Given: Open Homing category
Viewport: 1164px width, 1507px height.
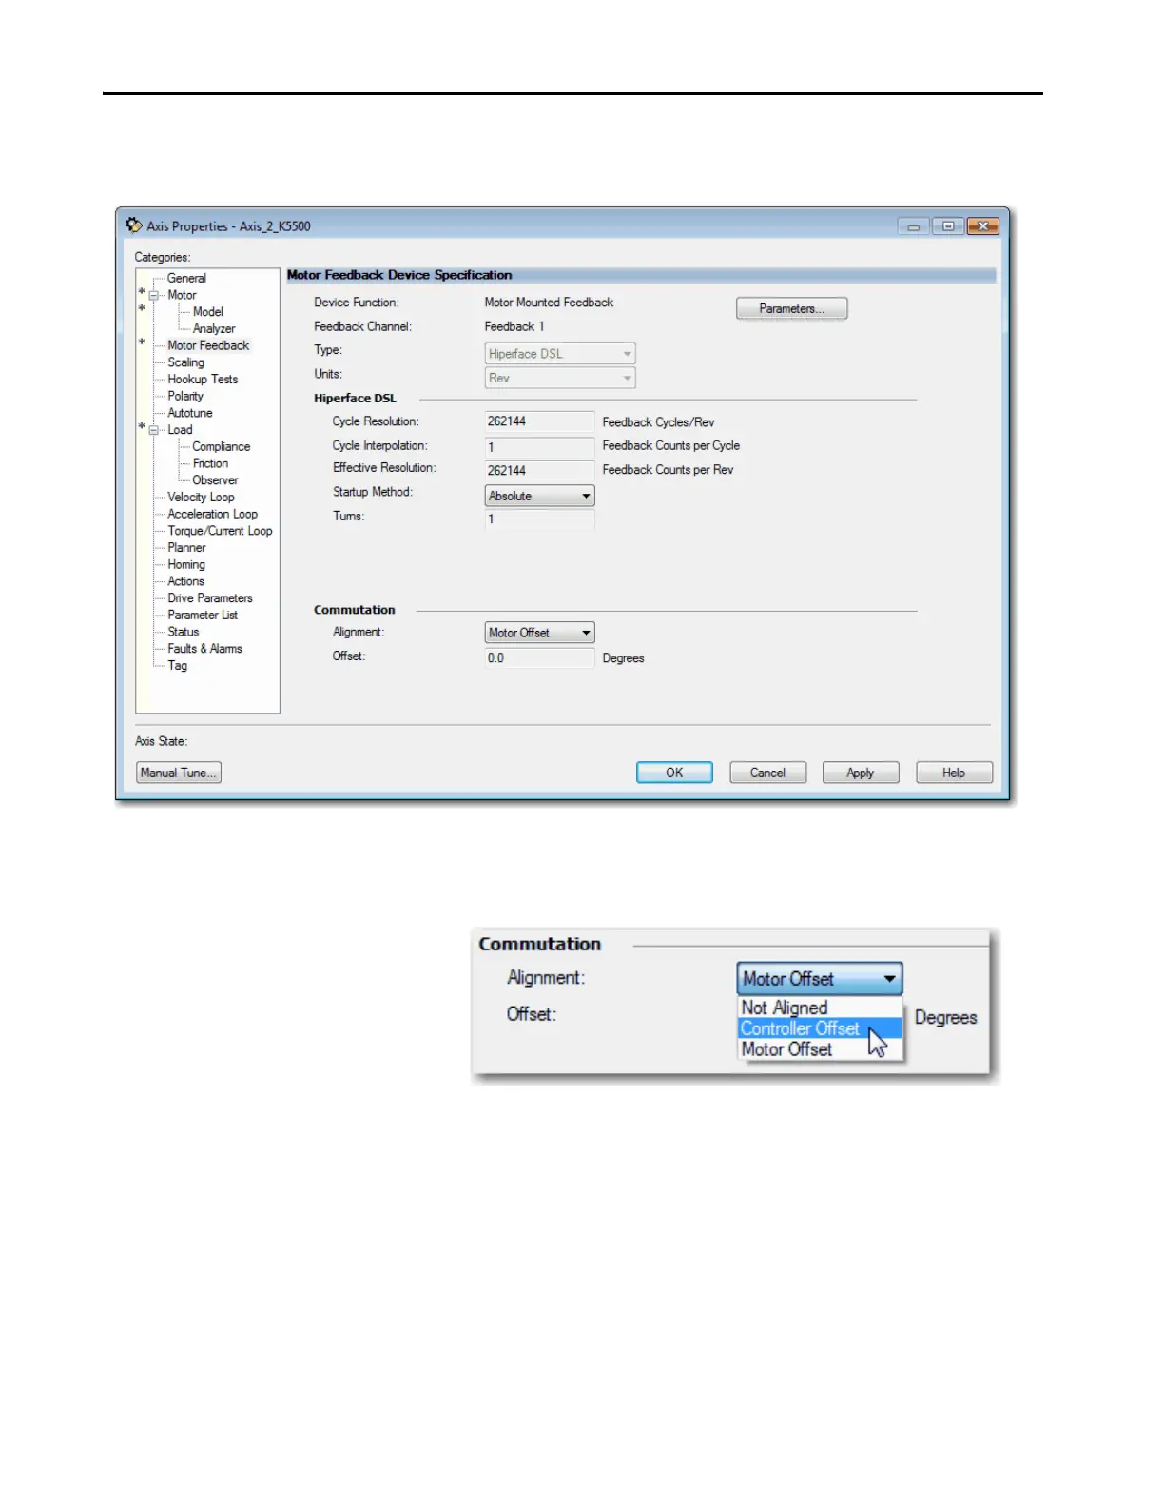Looking at the screenshot, I should (186, 565).
